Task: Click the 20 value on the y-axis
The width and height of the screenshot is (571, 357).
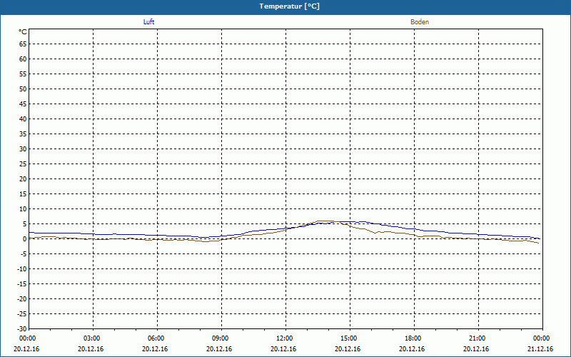Action: click(x=23, y=179)
